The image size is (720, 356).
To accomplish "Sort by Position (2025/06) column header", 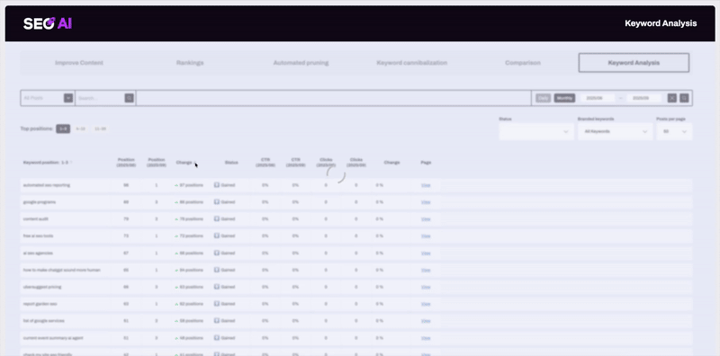I will [126, 163].
